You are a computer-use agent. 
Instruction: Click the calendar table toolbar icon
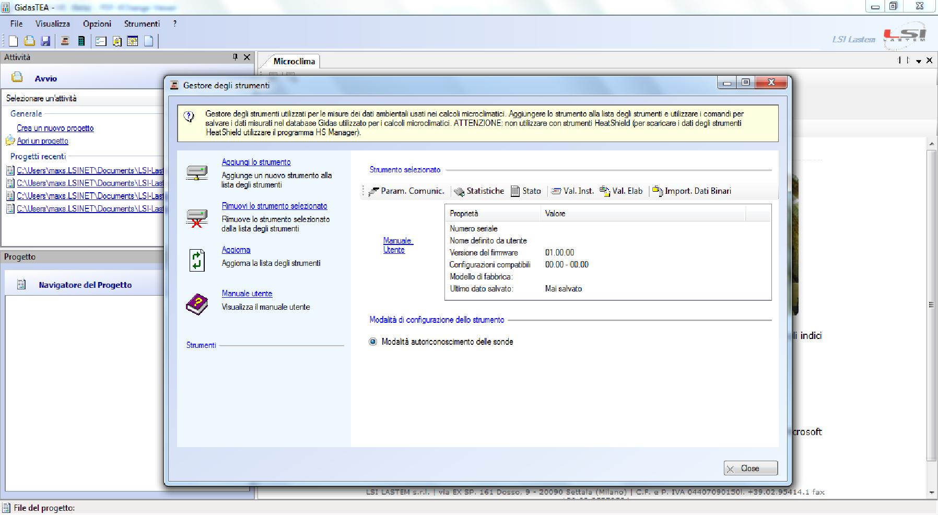pyautogui.click(x=133, y=41)
